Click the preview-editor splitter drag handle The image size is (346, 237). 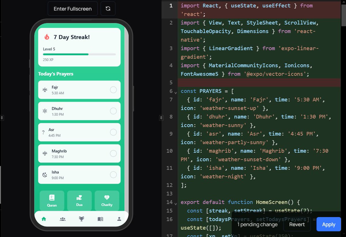161,118
